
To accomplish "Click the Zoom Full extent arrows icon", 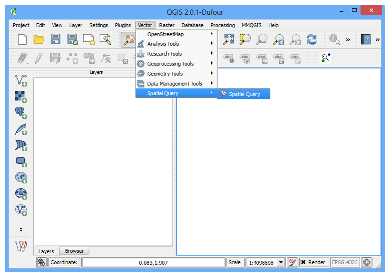I will (228, 39).
